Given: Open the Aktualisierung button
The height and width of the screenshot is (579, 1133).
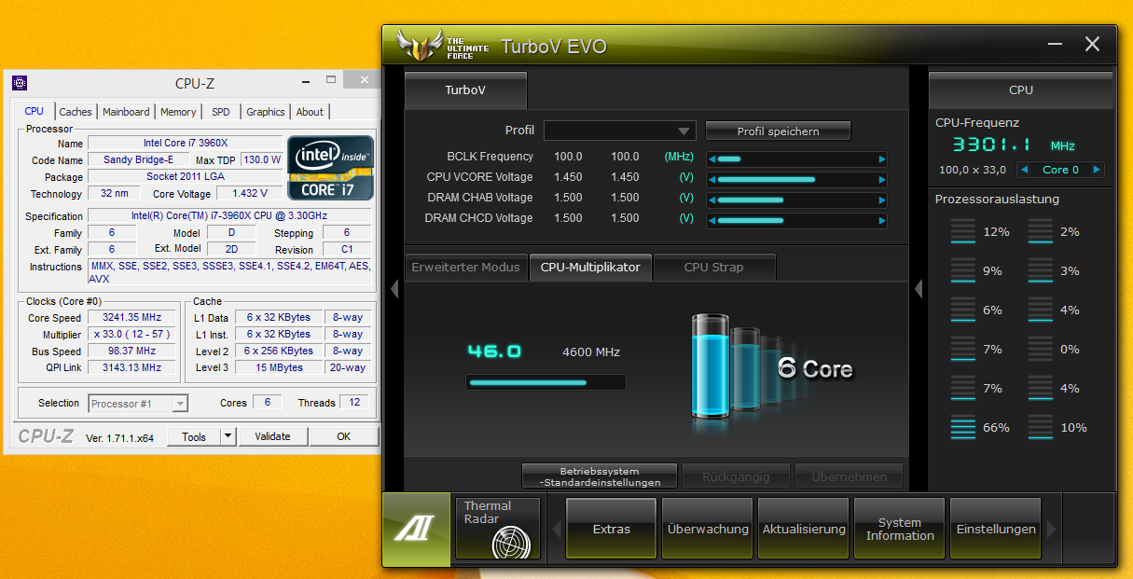Looking at the screenshot, I should point(804,529).
